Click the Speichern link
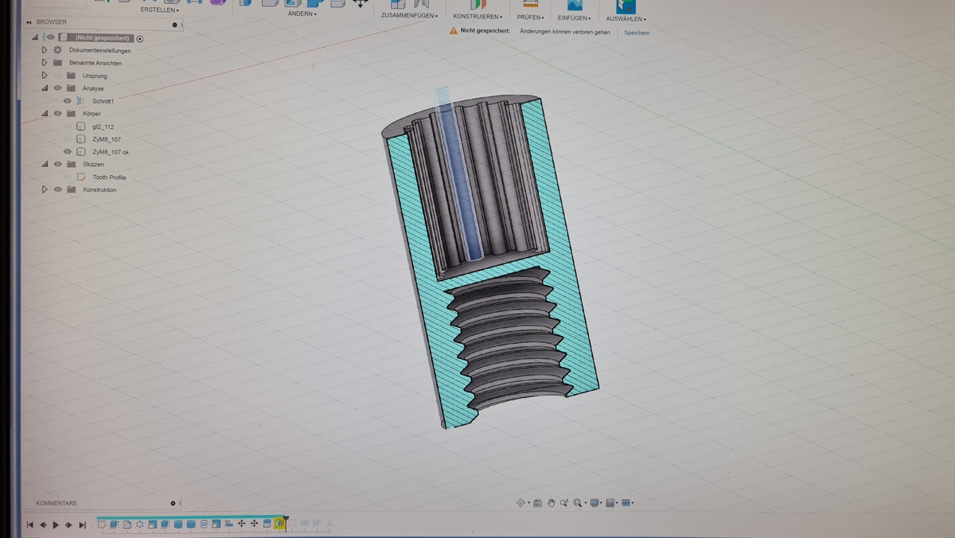The height and width of the screenshot is (538, 955). (x=637, y=33)
